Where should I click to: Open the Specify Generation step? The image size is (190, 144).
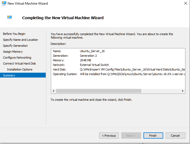click(15, 46)
